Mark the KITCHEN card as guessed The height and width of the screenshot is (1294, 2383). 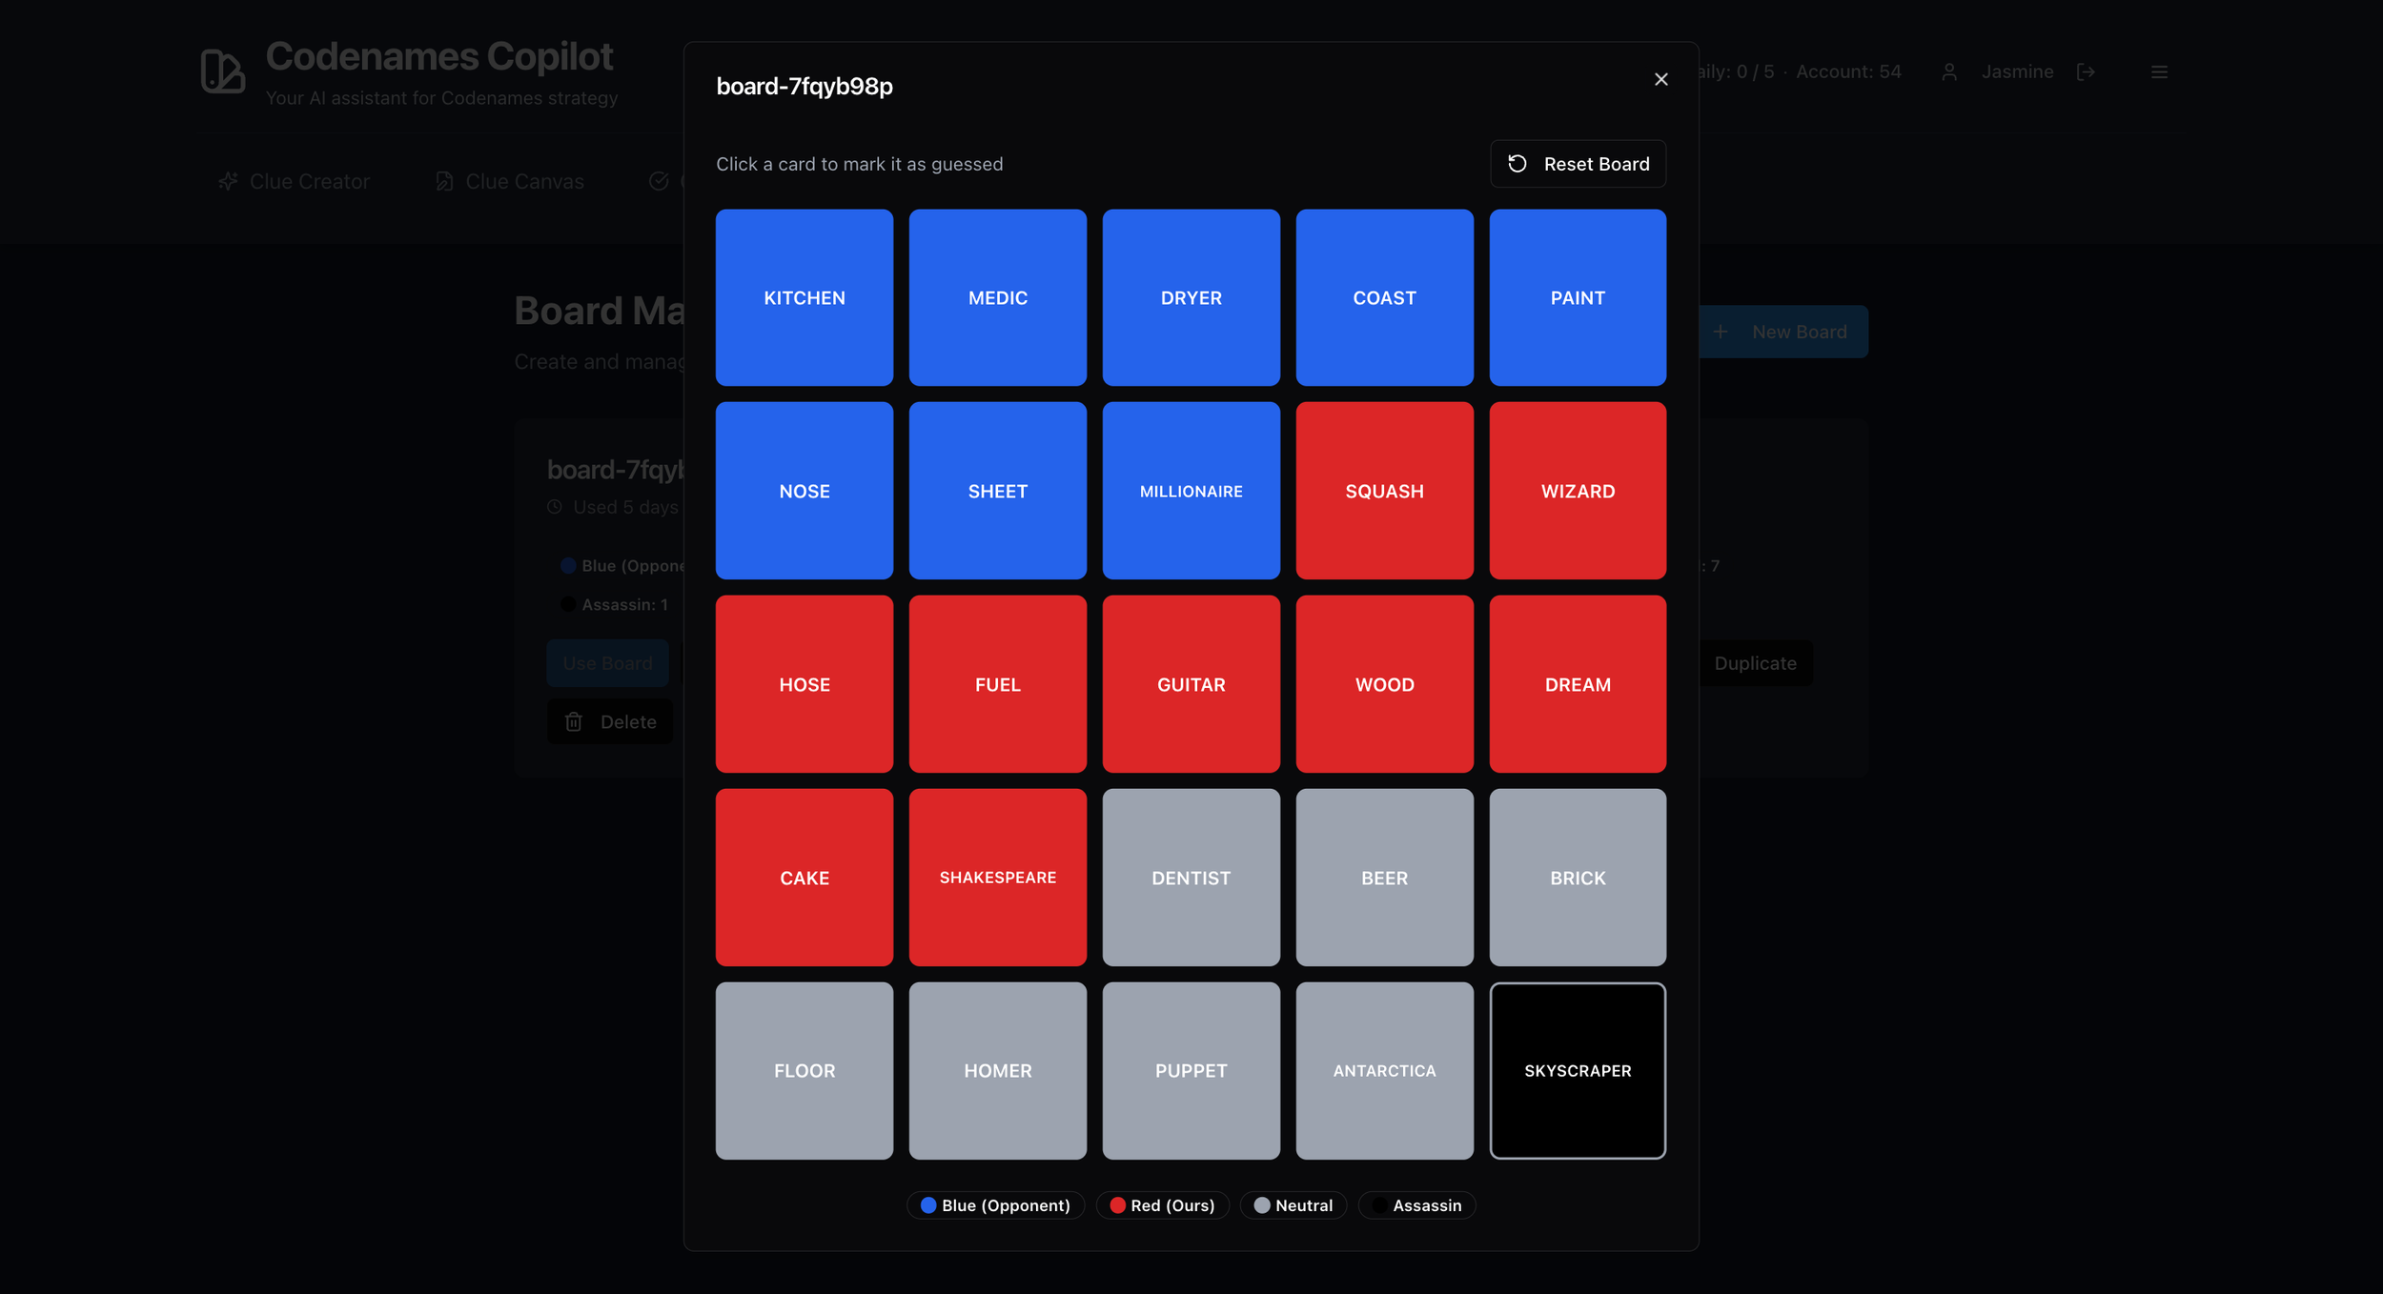click(x=804, y=297)
